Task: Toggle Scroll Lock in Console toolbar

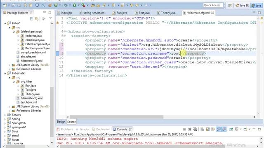Action: [x=208, y=129]
